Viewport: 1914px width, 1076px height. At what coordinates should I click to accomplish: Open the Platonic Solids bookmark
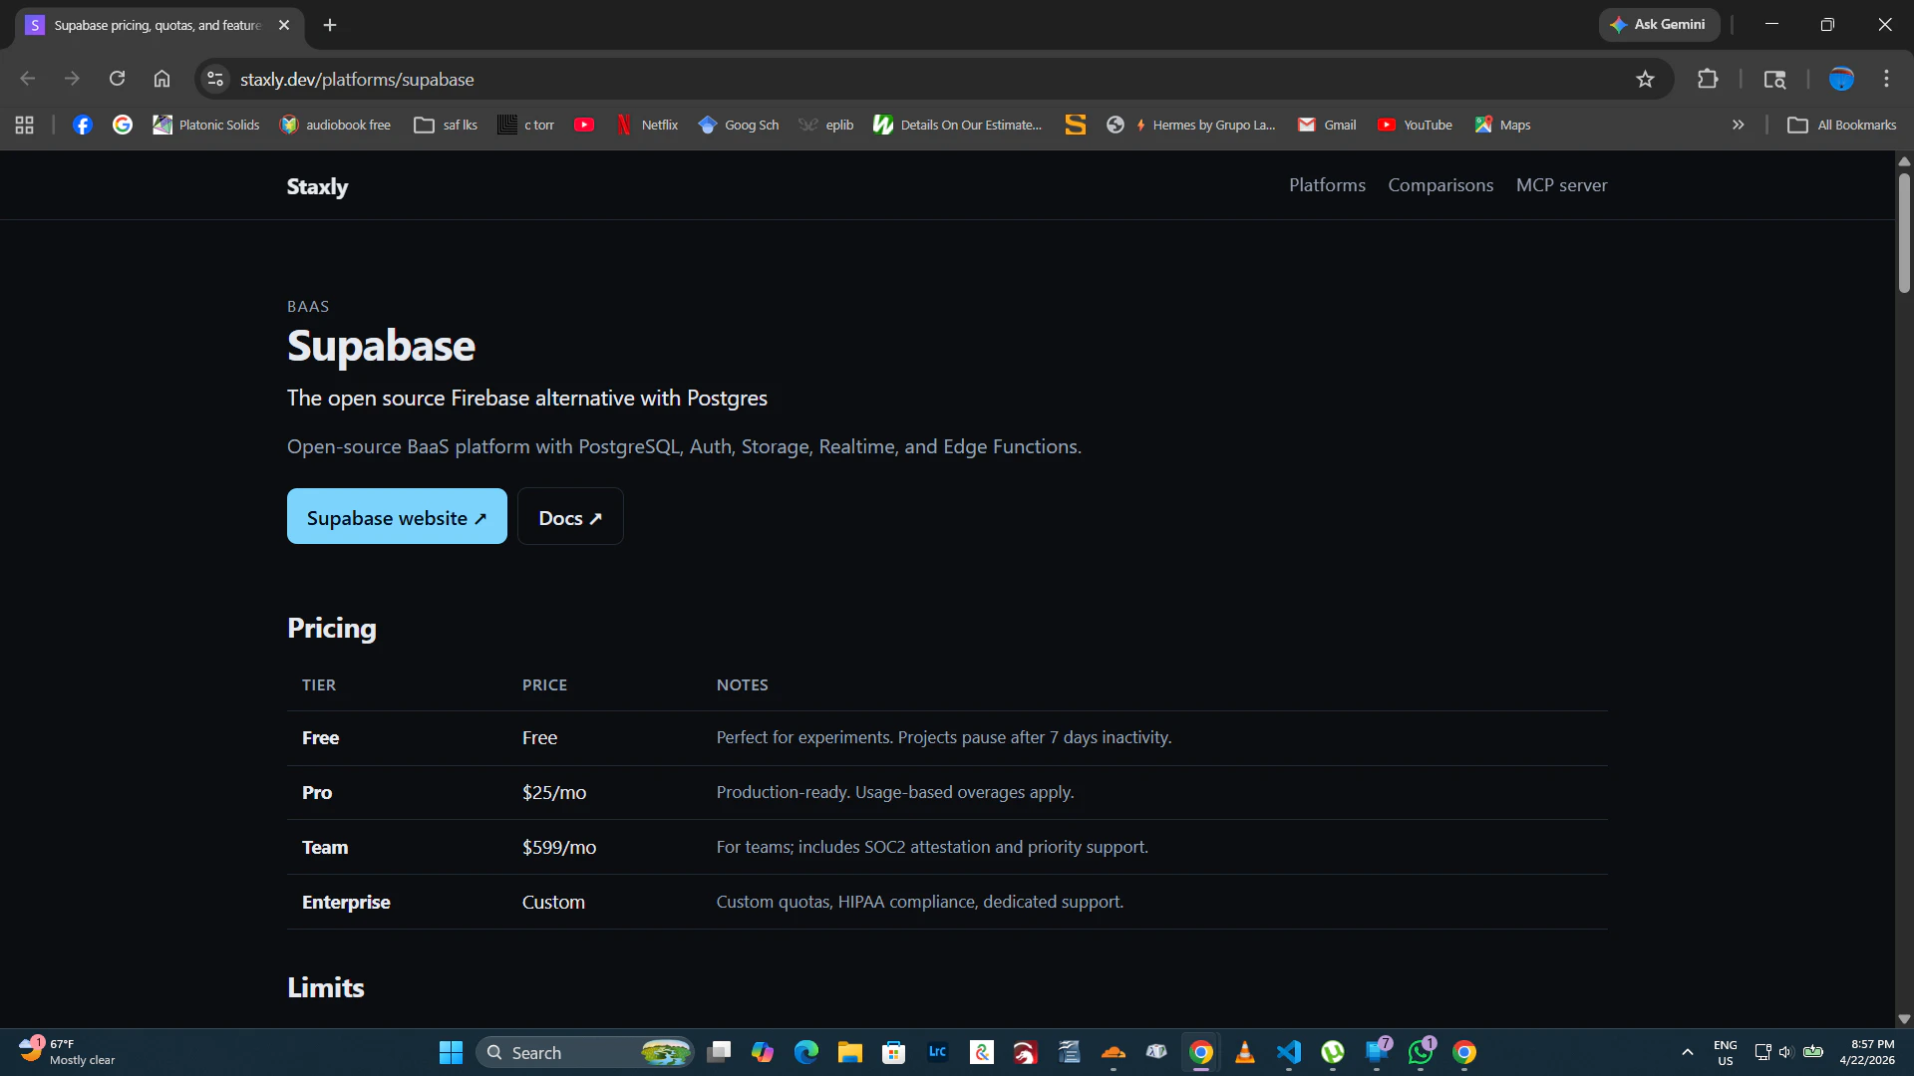[x=206, y=125]
